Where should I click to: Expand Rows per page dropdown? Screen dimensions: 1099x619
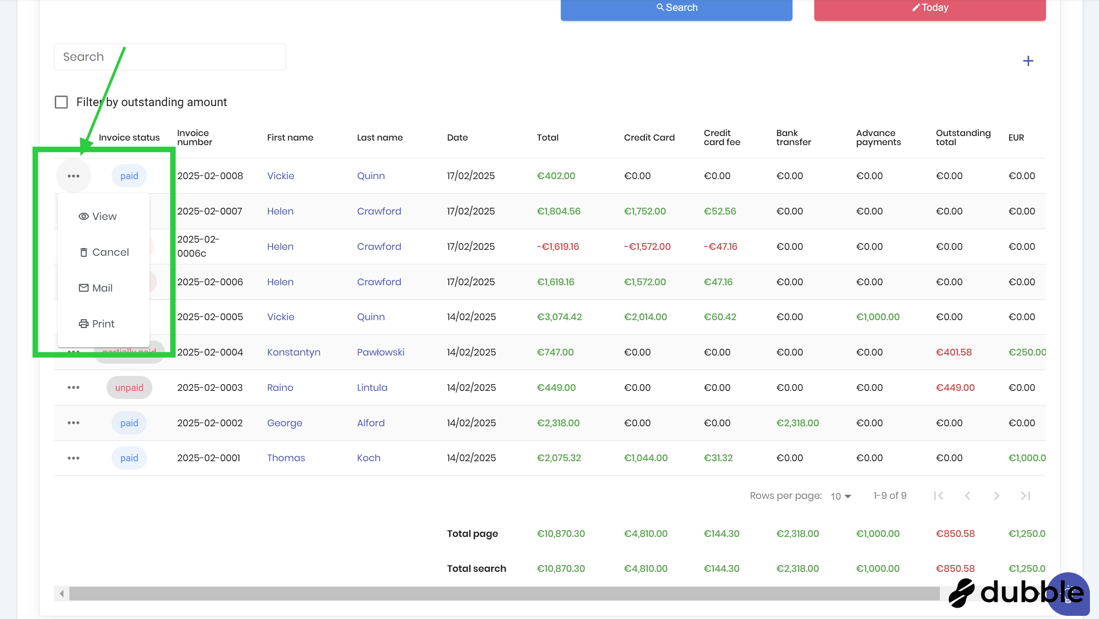click(x=841, y=496)
